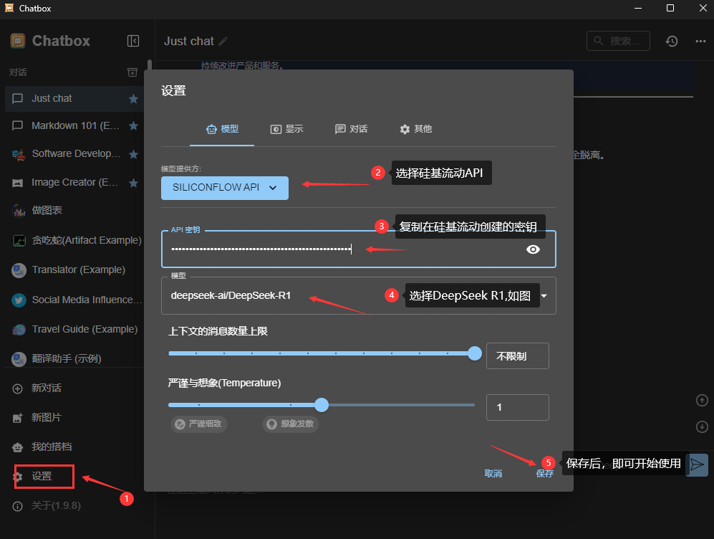Viewport: 714px width, 539px height.
Task: Open 我的搭档 in sidebar
Action: (52, 447)
